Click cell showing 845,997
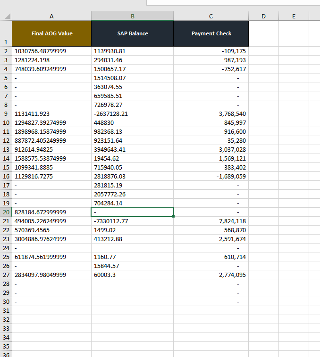Screen dimensions: 320x357 (211, 123)
